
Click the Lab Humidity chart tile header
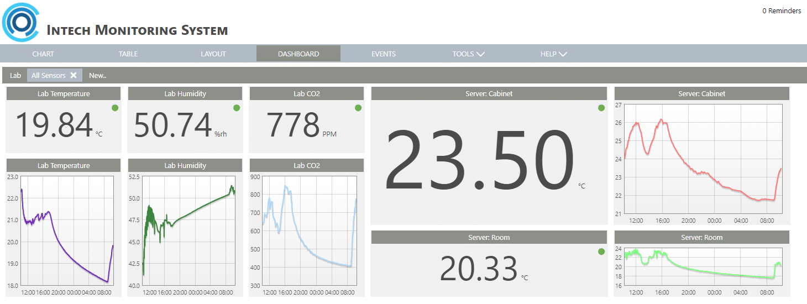click(185, 165)
